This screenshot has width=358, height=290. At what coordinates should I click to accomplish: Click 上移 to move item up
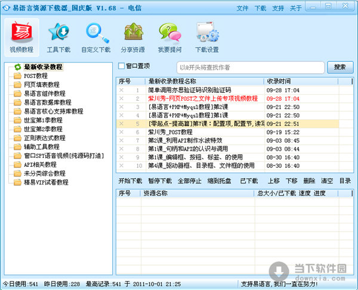coord(274,181)
